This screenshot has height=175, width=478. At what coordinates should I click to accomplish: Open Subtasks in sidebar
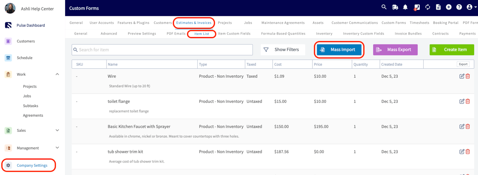click(30, 106)
